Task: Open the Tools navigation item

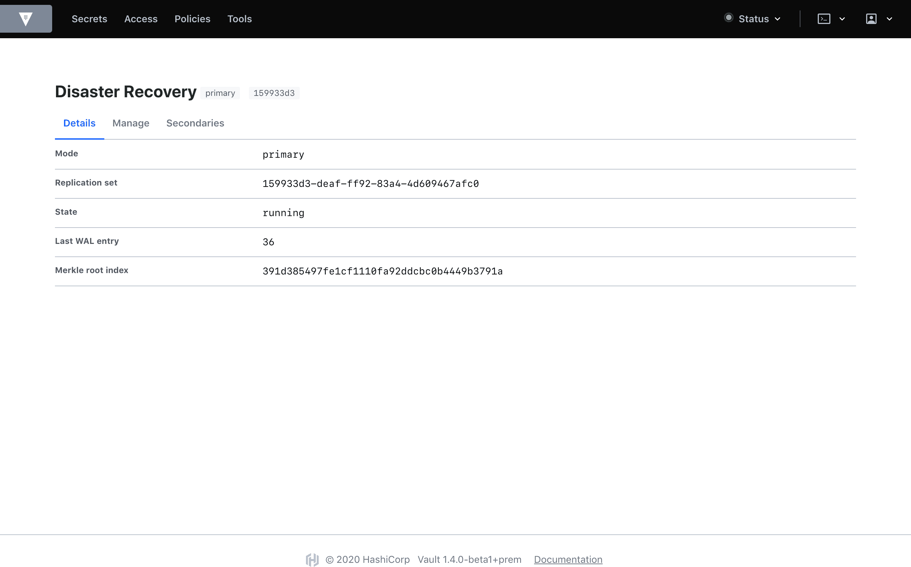Action: 239,19
